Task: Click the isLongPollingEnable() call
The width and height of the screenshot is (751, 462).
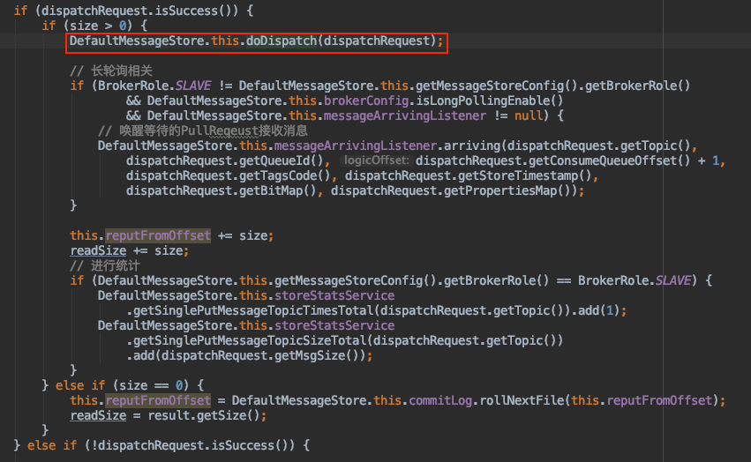Action: [x=490, y=101]
